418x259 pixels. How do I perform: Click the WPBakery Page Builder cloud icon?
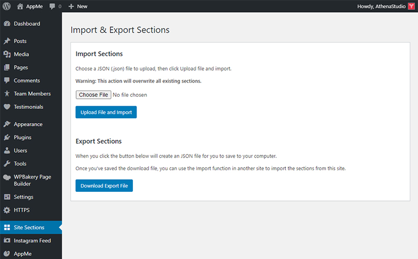7,177
